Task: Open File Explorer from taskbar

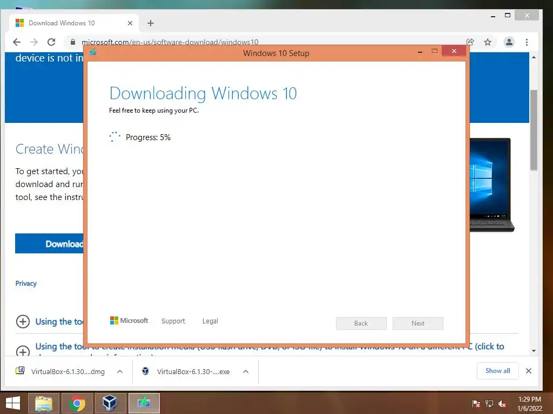Action: click(x=44, y=403)
